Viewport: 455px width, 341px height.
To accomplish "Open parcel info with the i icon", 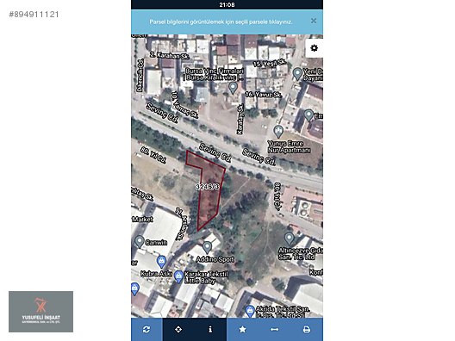I will 210,330.
